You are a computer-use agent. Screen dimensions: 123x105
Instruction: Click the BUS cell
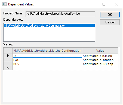47,64
